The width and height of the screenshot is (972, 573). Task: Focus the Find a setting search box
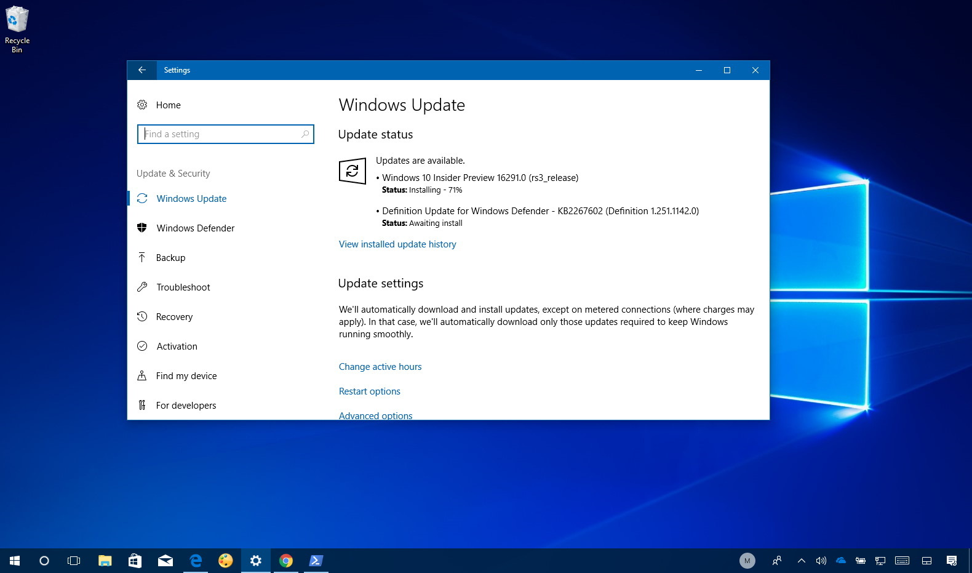[x=226, y=134]
